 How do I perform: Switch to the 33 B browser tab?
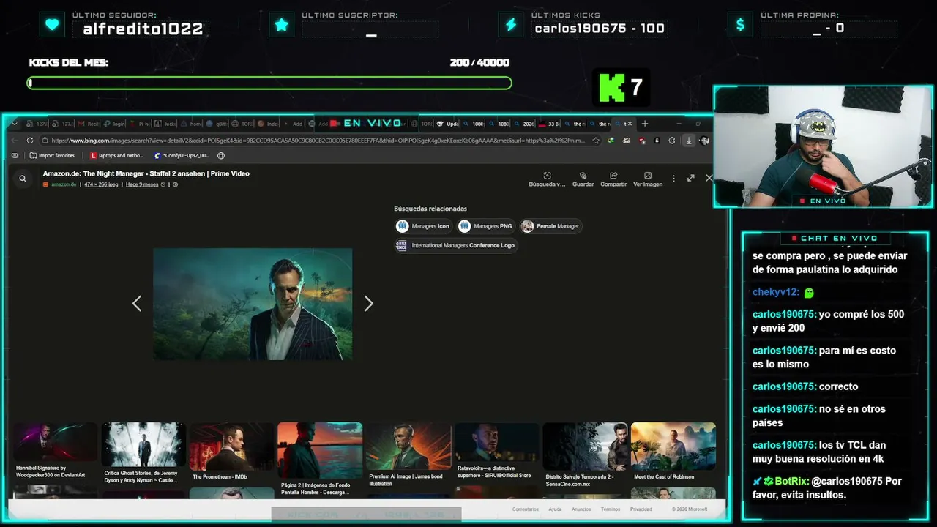[550, 124]
